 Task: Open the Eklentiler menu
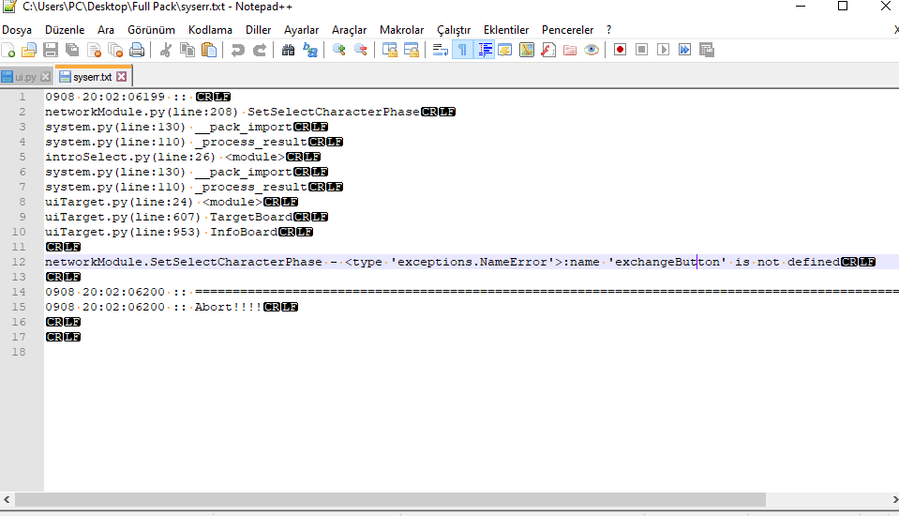(506, 30)
